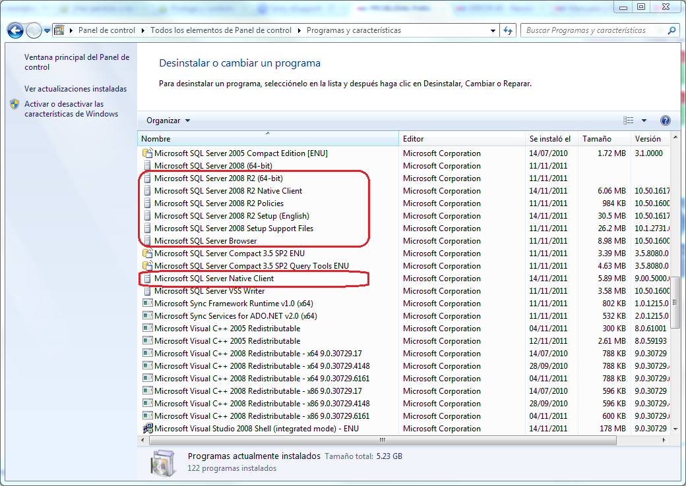Click the vertical scrollbar thumb
Screen dimensions: 686x486
(x=675, y=302)
